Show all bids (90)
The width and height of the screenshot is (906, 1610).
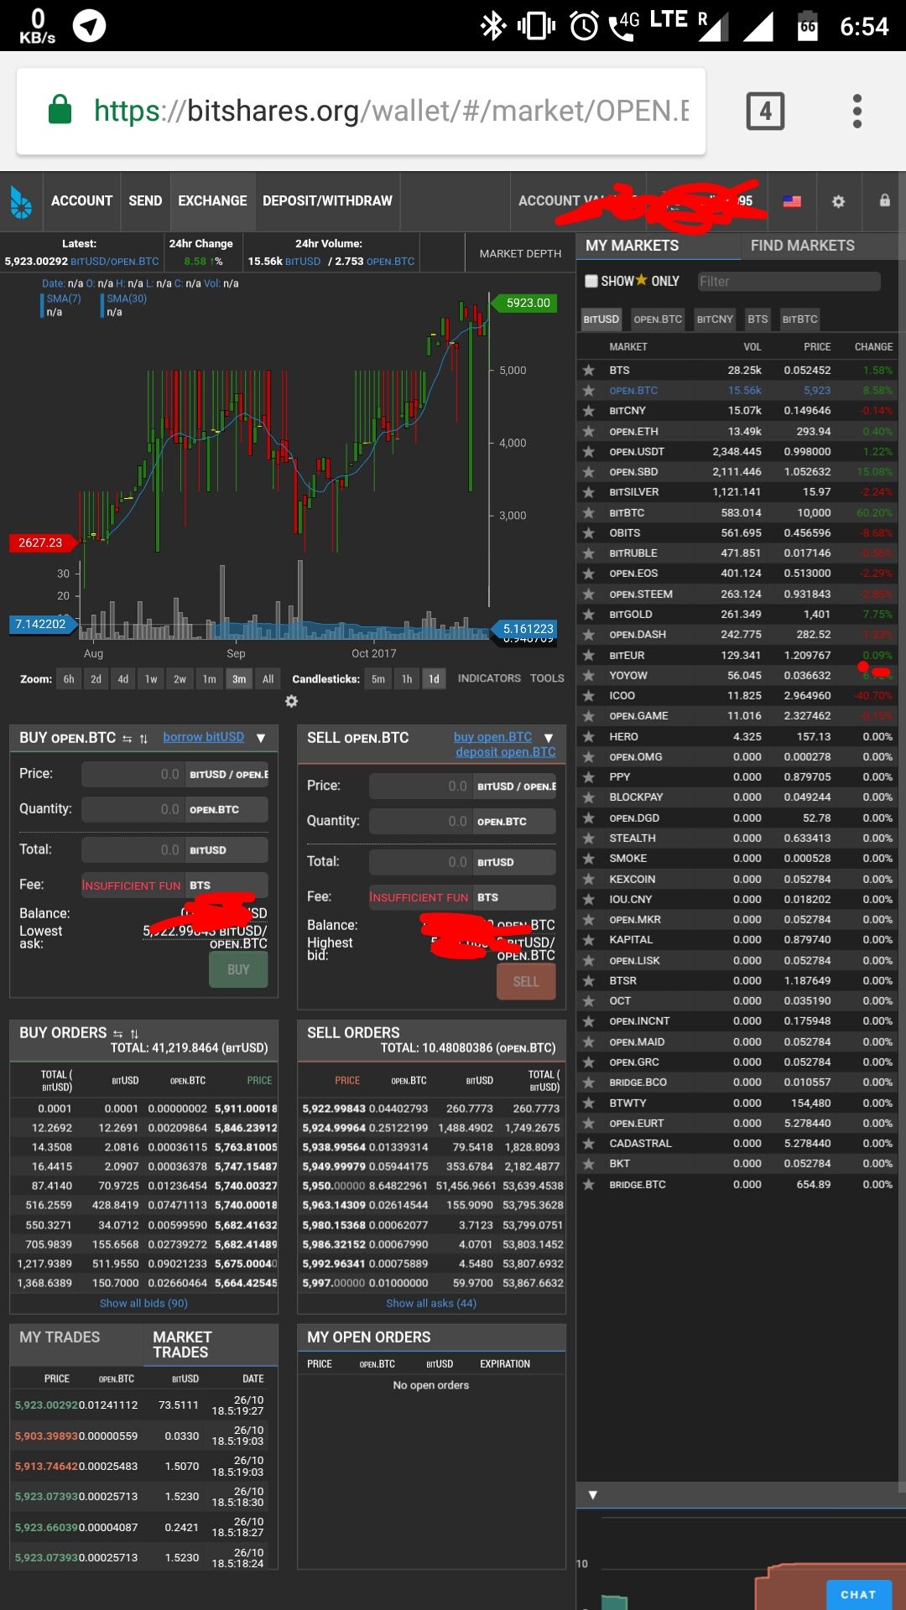[x=143, y=1303]
